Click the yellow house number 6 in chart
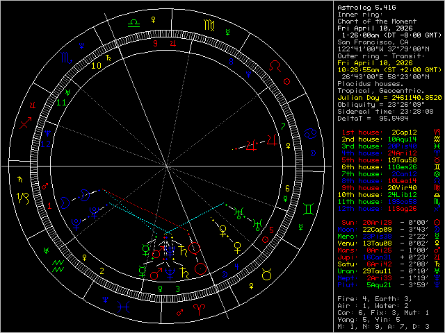Image resolution: width=445 pixels, height=333 pixels. (287, 189)
